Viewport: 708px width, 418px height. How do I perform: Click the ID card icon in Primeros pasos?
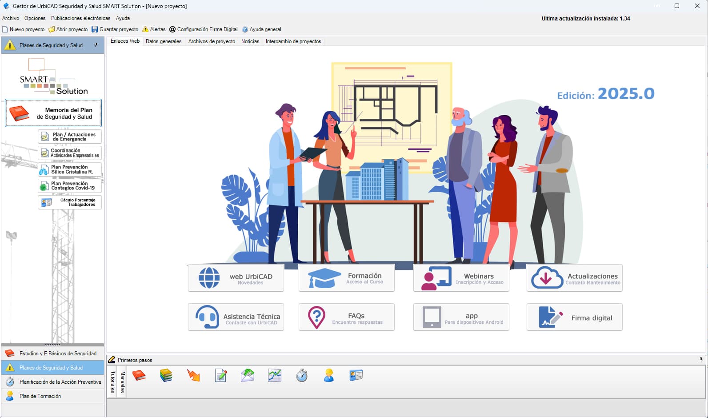[356, 375]
